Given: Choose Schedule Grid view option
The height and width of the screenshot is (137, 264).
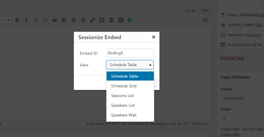Looking at the screenshot, I should [130, 86].
